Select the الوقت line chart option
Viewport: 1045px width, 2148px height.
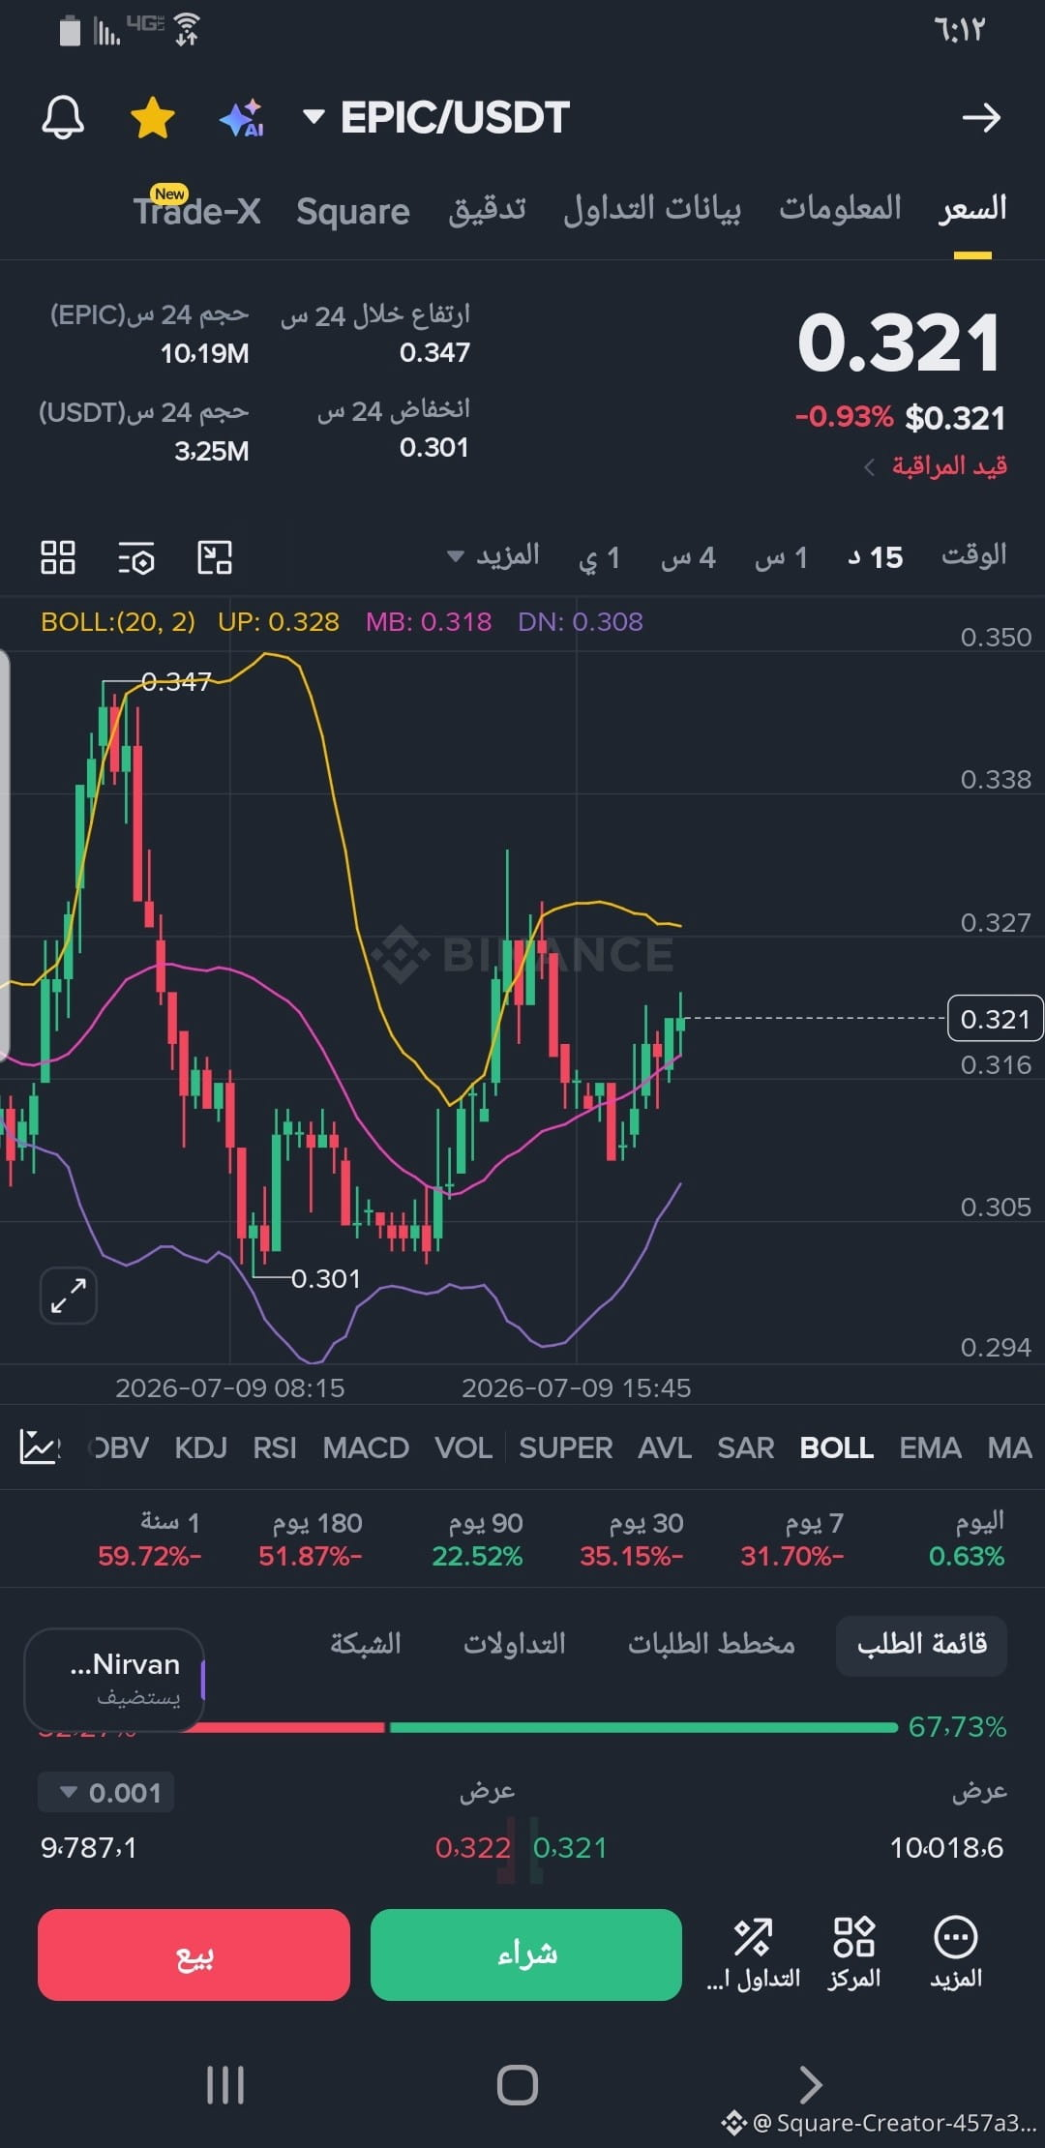point(974,555)
